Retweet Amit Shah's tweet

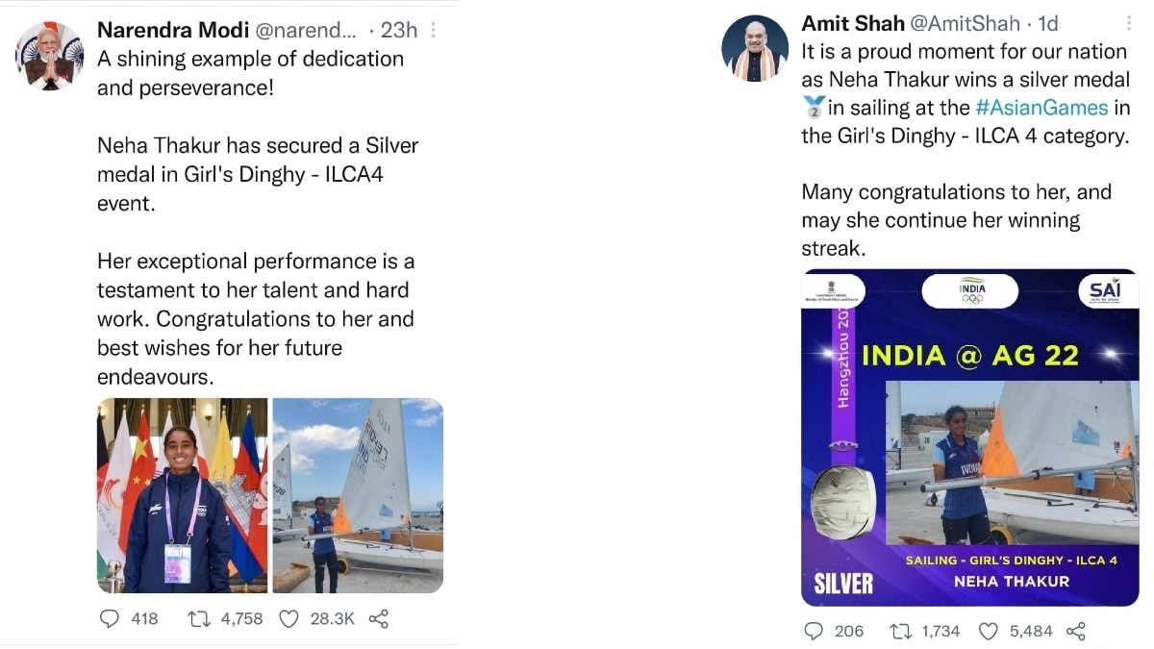[x=901, y=631]
